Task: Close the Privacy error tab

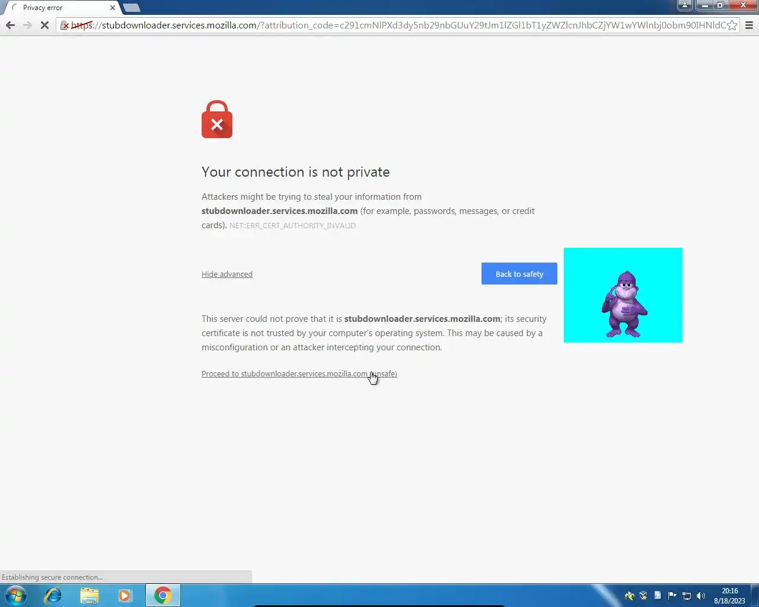Action: pos(113,8)
